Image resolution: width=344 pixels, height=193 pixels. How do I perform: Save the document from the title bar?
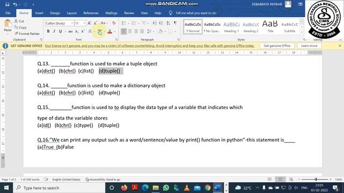click(7, 4)
